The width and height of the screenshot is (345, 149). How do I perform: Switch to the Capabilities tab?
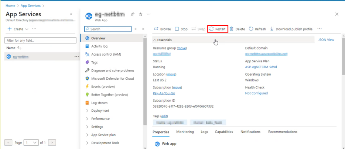[x=224, y=132]
